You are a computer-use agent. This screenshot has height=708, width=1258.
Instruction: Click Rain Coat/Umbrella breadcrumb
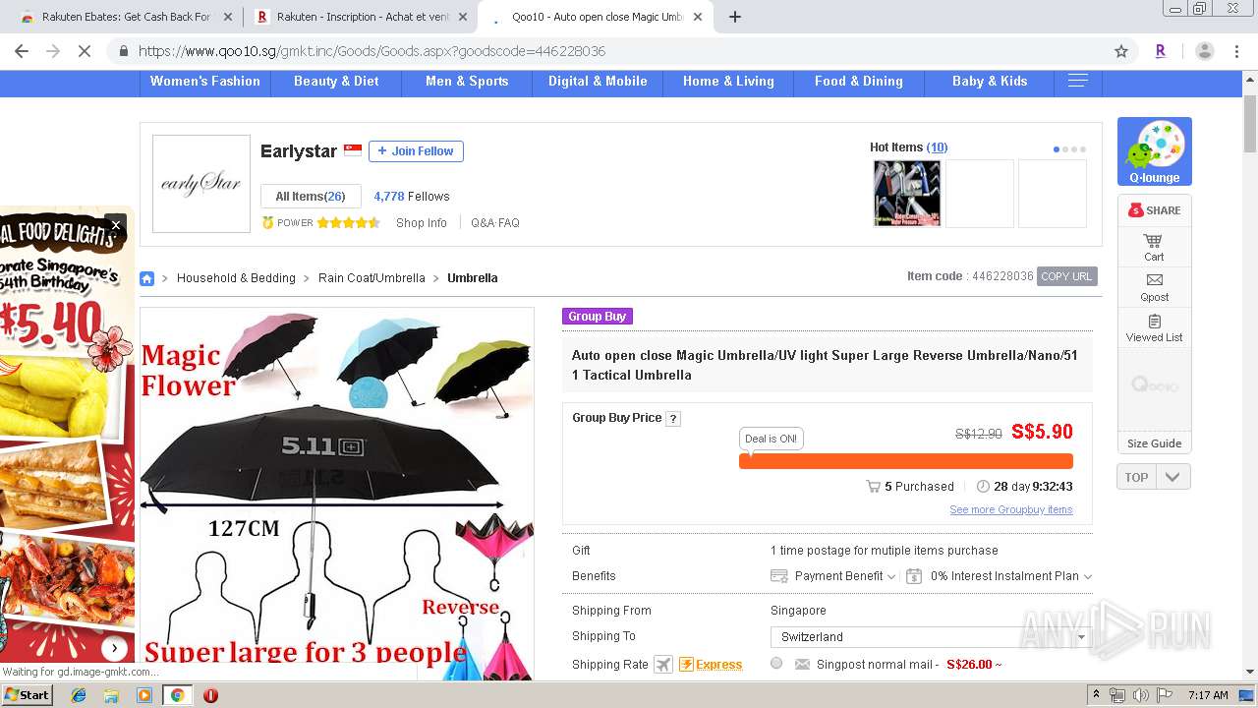pyautogui.click(x=372, y=278)
